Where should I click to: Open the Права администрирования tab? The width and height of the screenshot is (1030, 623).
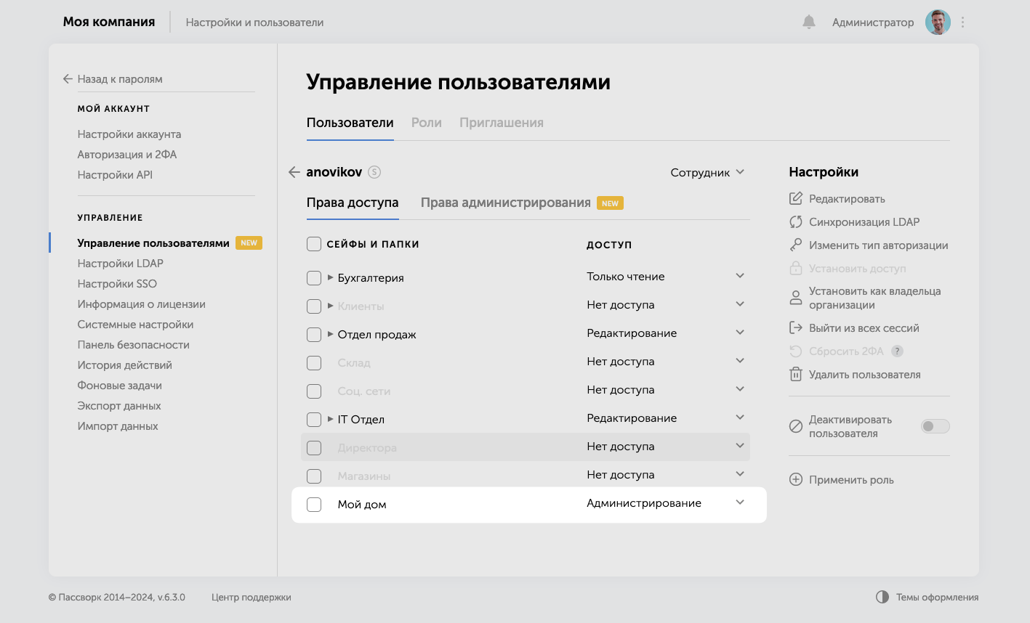point(505,203)
